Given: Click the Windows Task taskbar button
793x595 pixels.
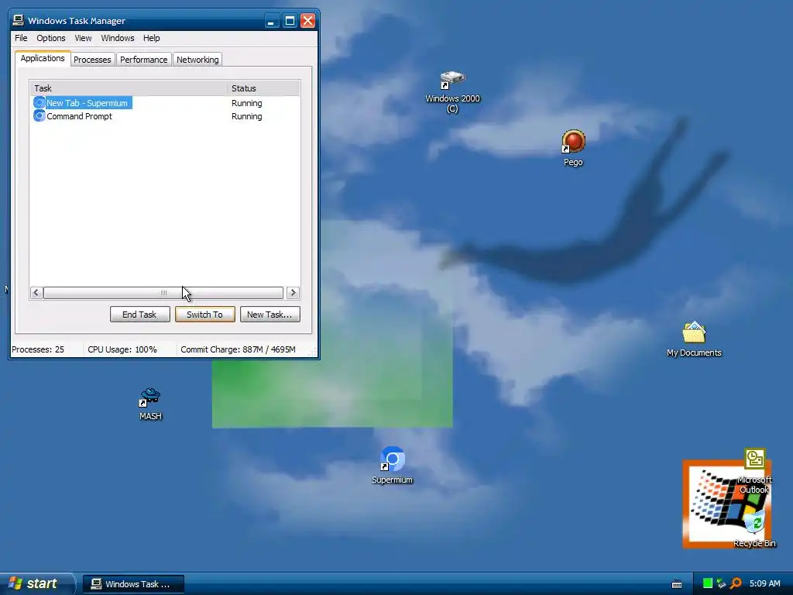Looking at the screenshot, I should pyautogui.click(x=133, y=584).
